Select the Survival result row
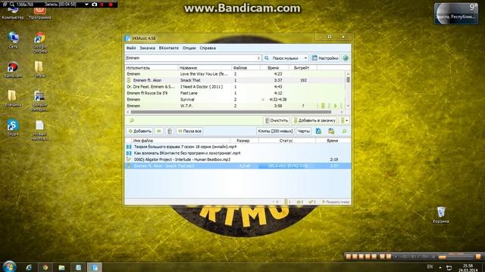485x272 pixels. 235,99
